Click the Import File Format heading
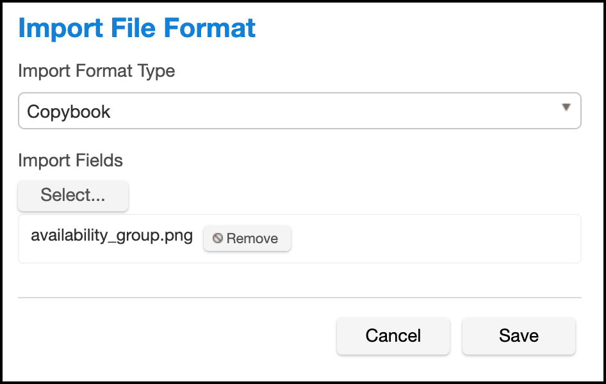This screenshot has width=606, height=384. pos(136,28)
